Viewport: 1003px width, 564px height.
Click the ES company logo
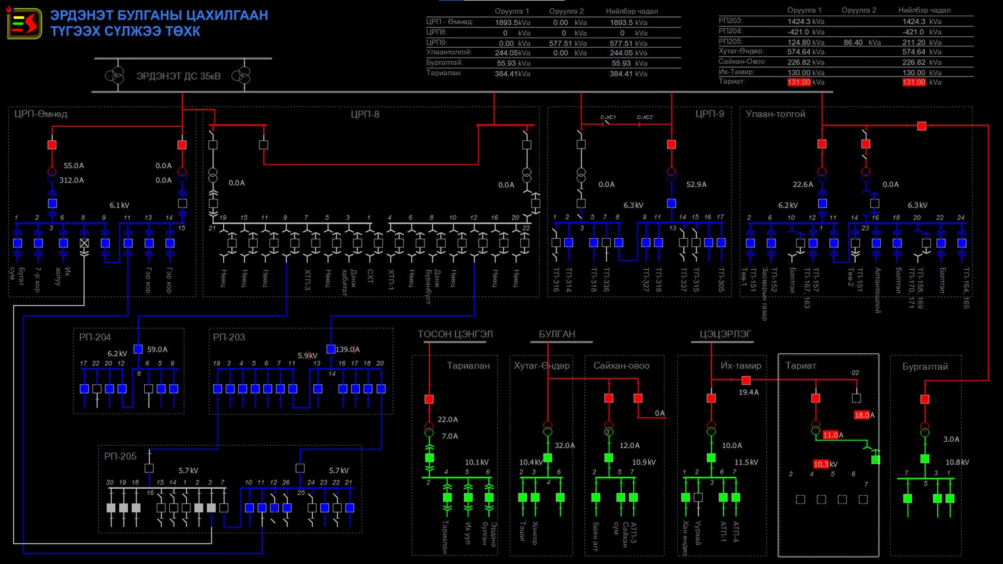[x=25, y=24]
